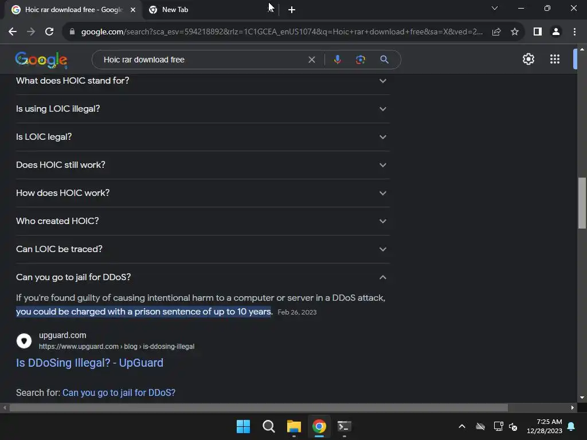Bookmark this tab with the star icon
The width and height of the screenshot is (587, 440).
click(515, 32)
